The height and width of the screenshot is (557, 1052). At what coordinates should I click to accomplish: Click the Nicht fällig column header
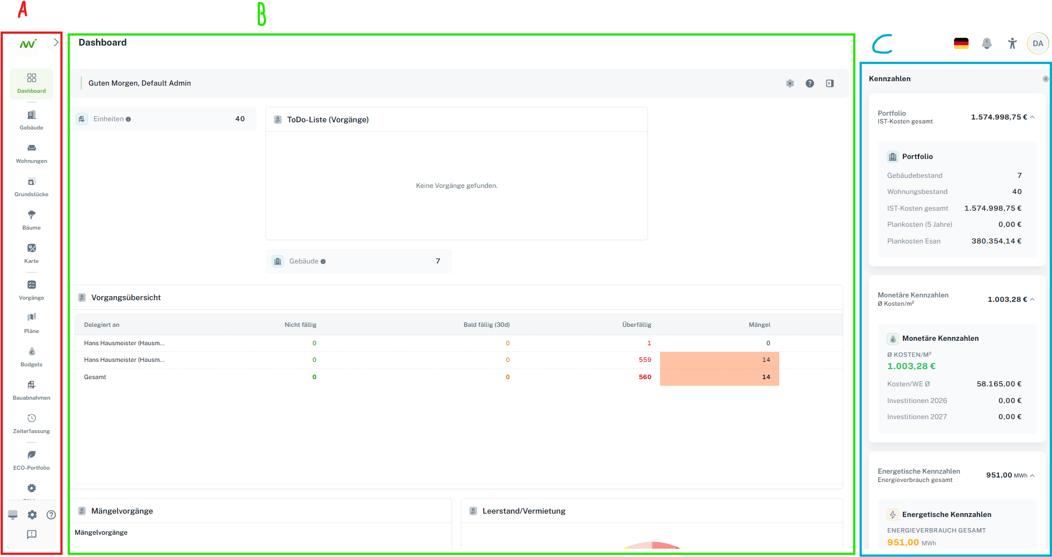[x=301, y=325]
